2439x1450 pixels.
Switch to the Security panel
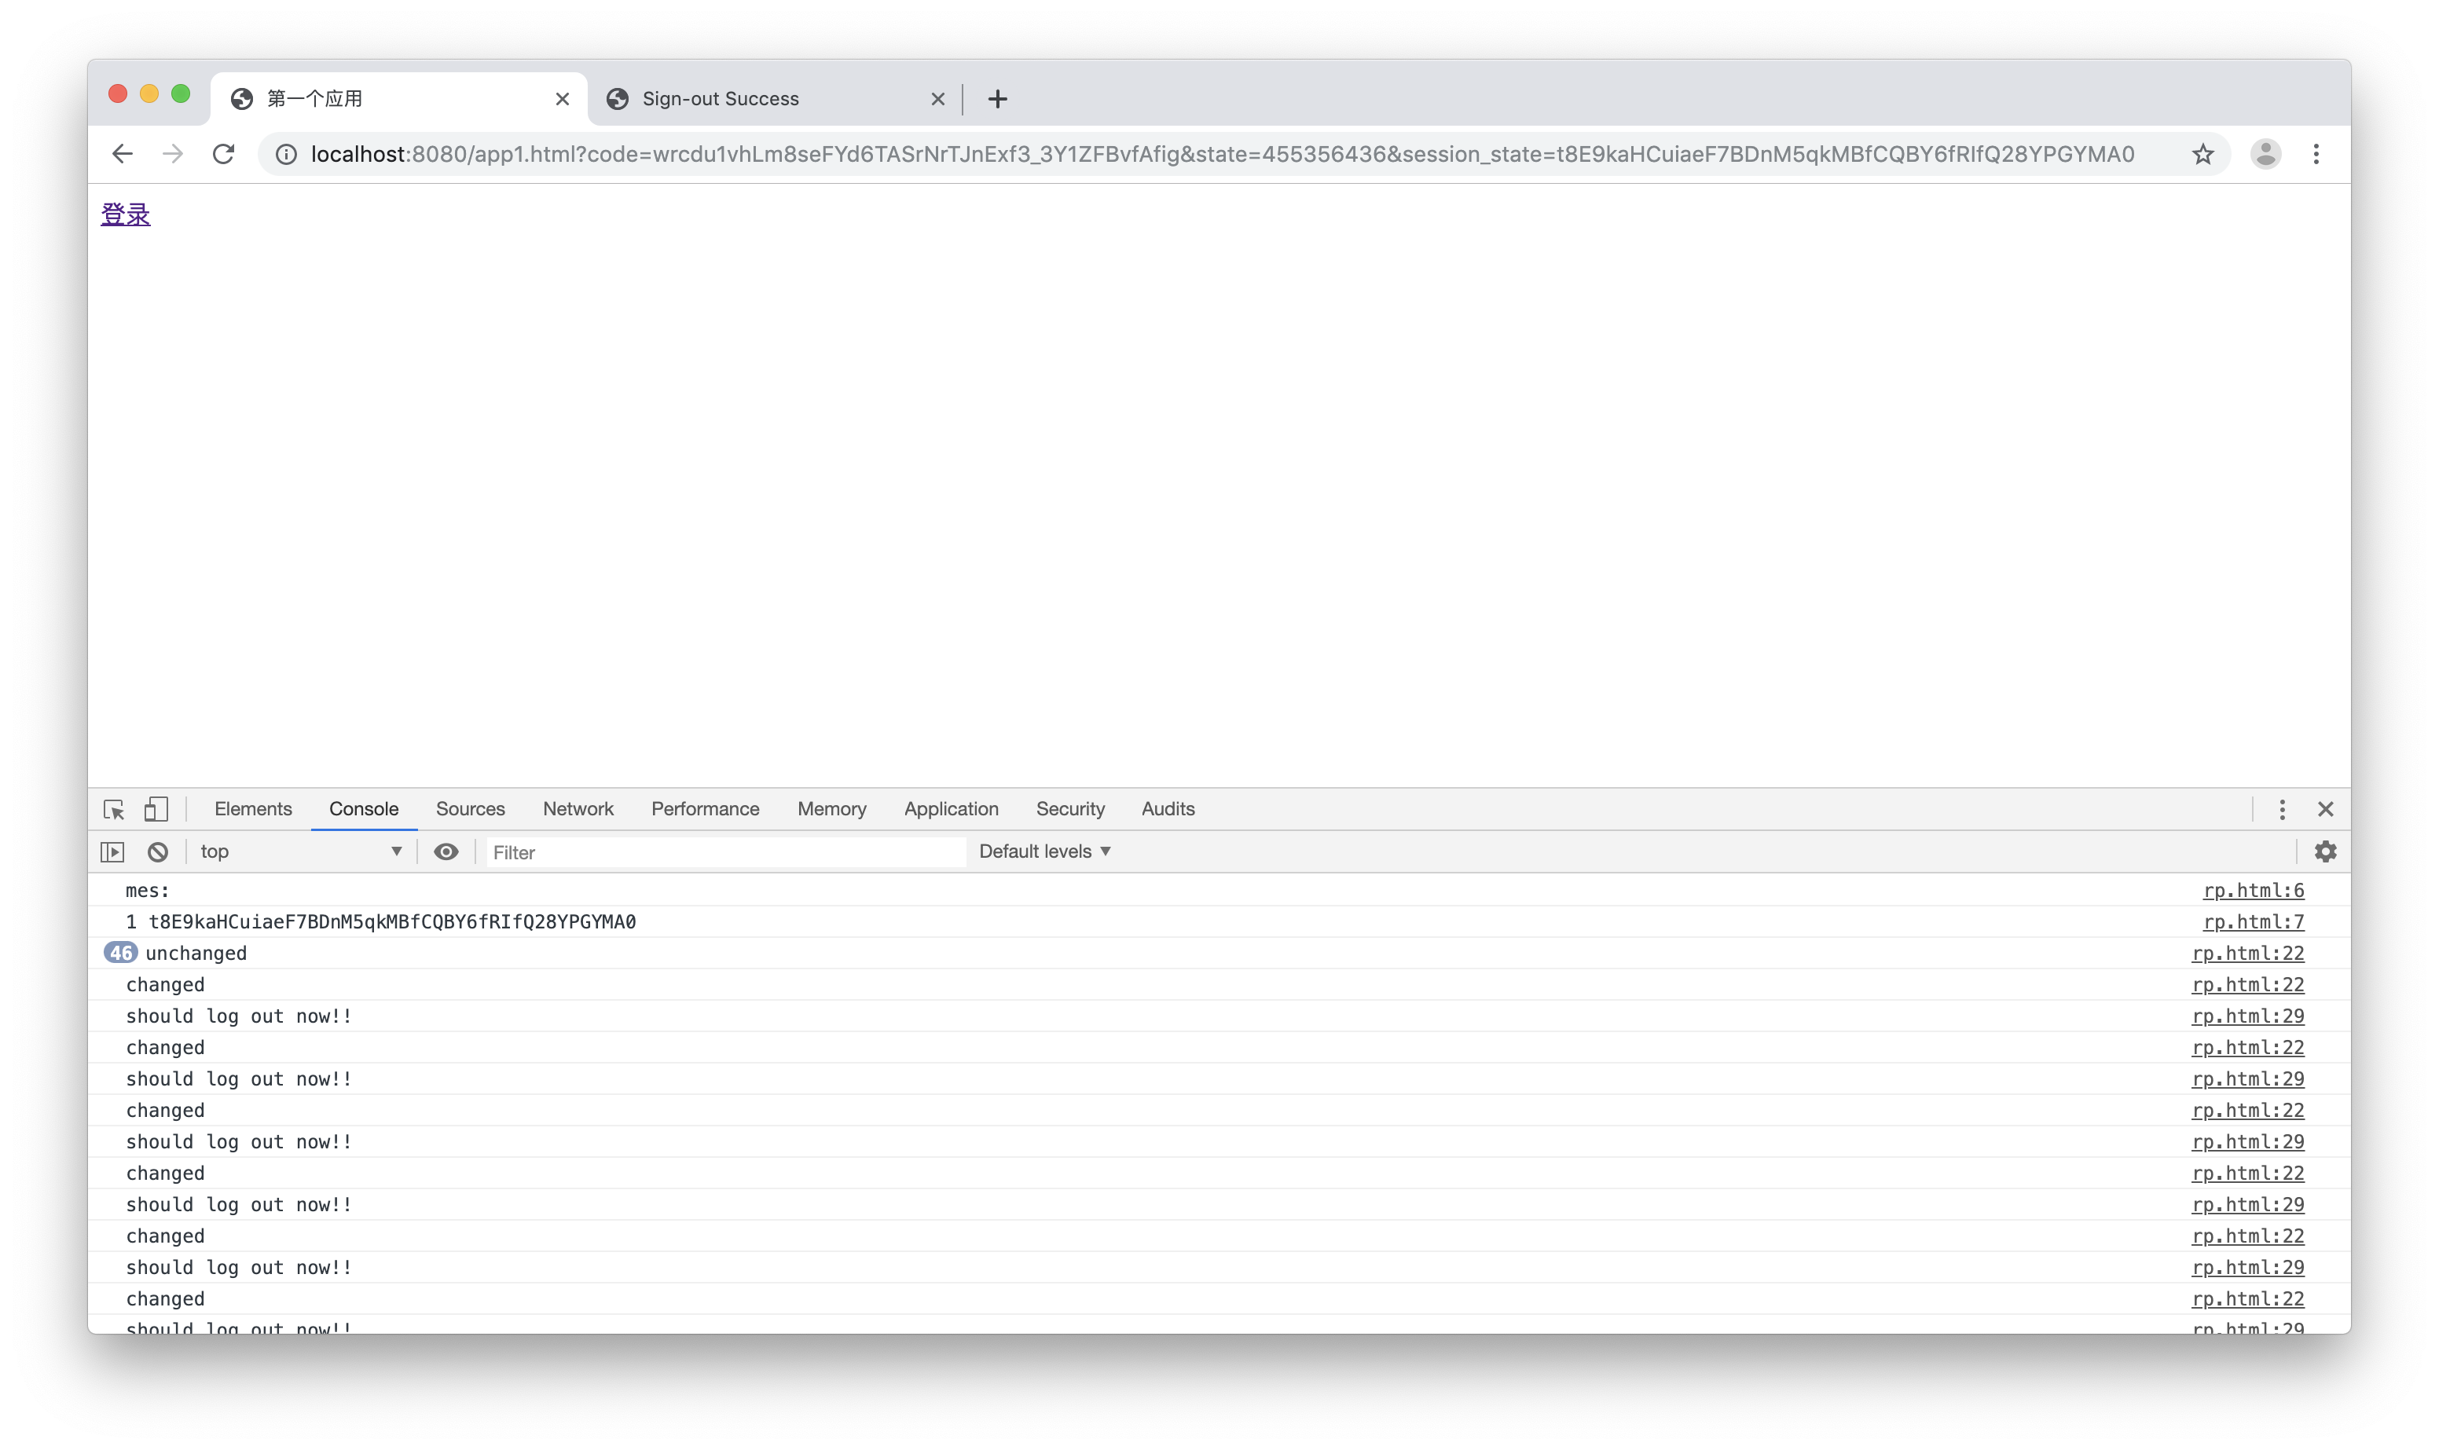click(1070, 809)
